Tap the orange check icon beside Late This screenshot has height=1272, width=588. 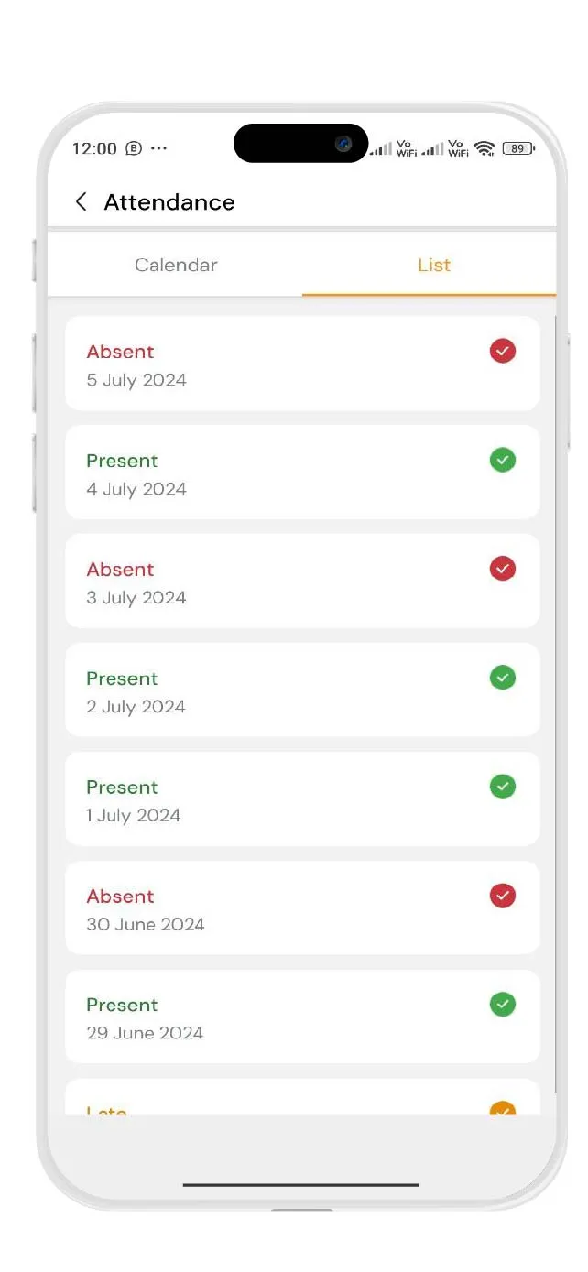tap(502, 1111)
